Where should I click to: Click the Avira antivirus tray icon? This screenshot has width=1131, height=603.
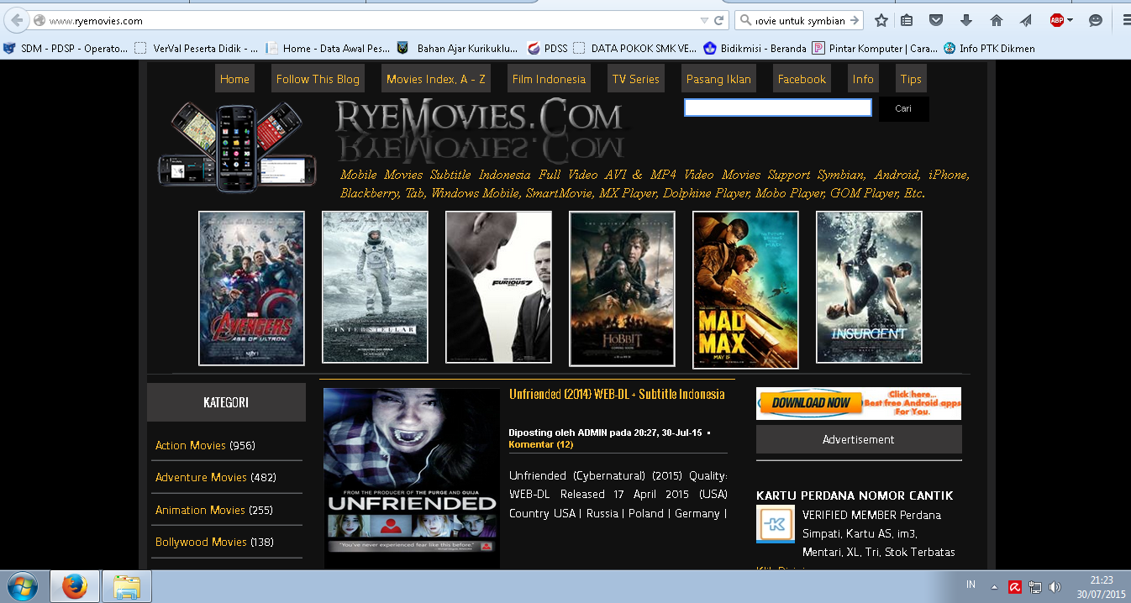(1015, 587)
